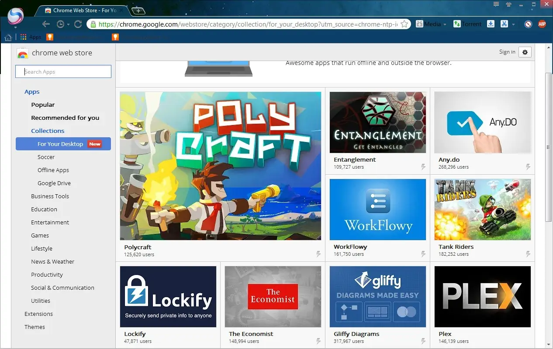Viewport: 553px width, 349px height.
Task: Open the downloads arrow icon
Action: pyautogui.click(x=491, y=24)
